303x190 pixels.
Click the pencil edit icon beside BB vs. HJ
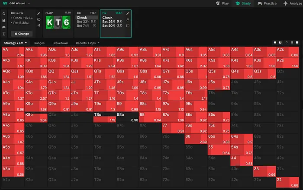[x=39, y=13]
